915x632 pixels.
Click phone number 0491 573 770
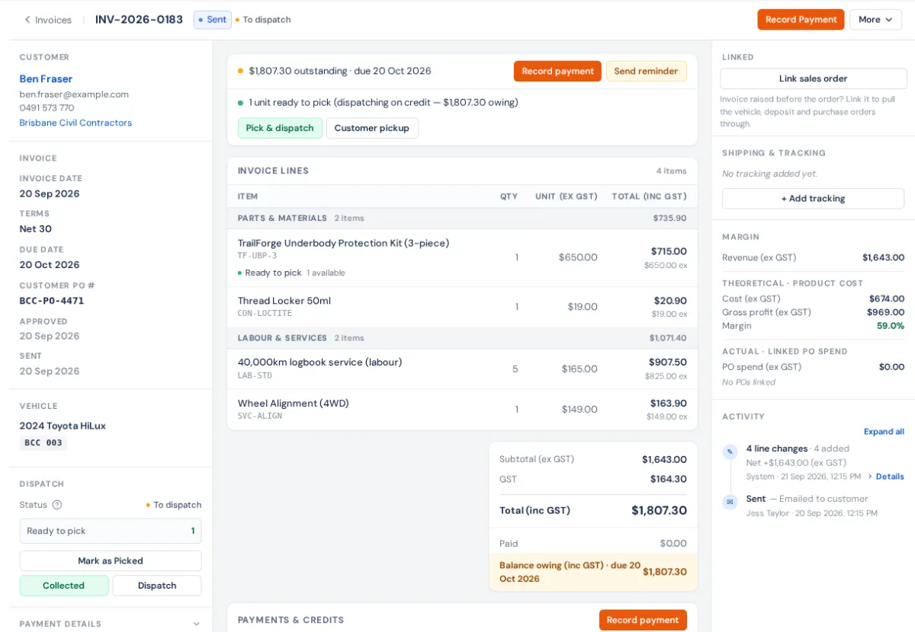pos(47,108)
